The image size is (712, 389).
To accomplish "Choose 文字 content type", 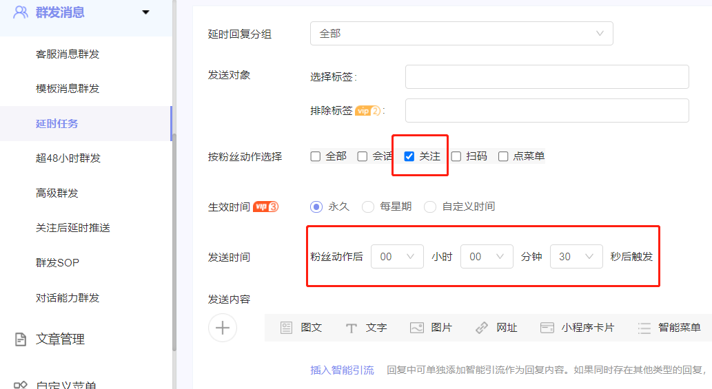I will click(376, 327).
